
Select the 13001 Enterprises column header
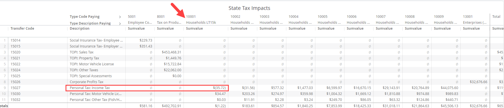click(474, 20)
